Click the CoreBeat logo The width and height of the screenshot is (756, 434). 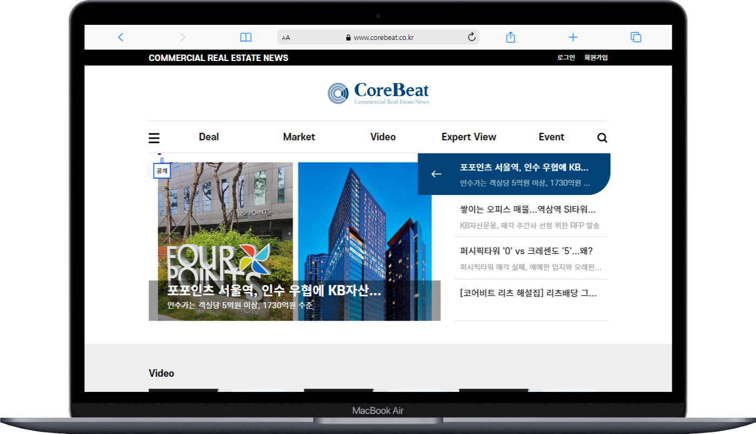point(378,93)
